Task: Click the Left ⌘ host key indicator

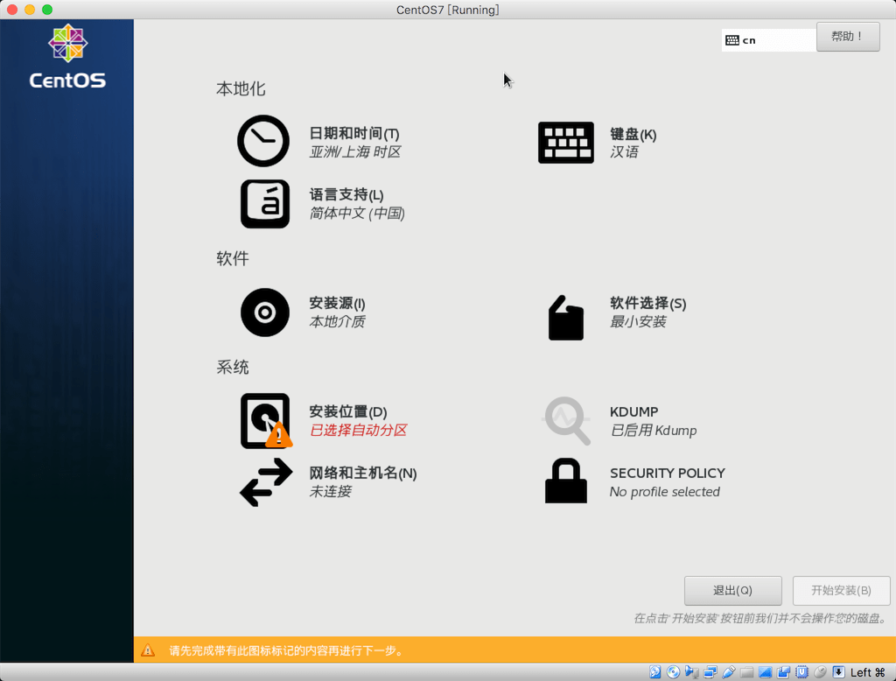Action: (867, 672)
